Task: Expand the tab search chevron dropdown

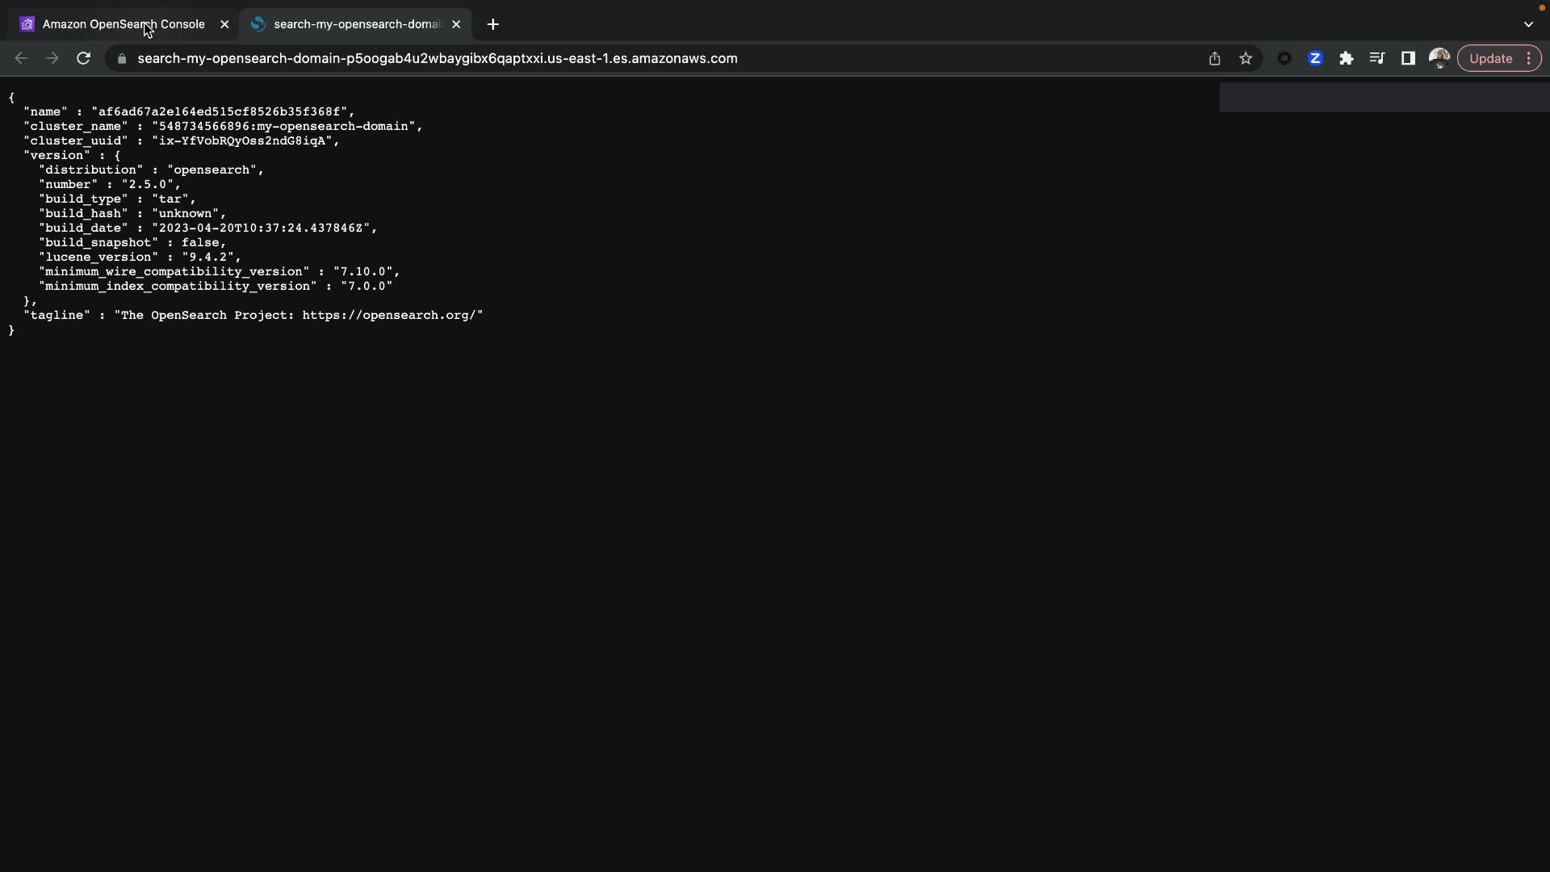Action: tap(1528, 24)
